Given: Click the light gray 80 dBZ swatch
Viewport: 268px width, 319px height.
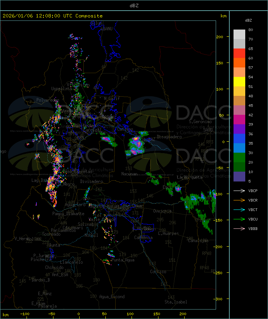Looking at the screenshot, I should pos(239,34).
